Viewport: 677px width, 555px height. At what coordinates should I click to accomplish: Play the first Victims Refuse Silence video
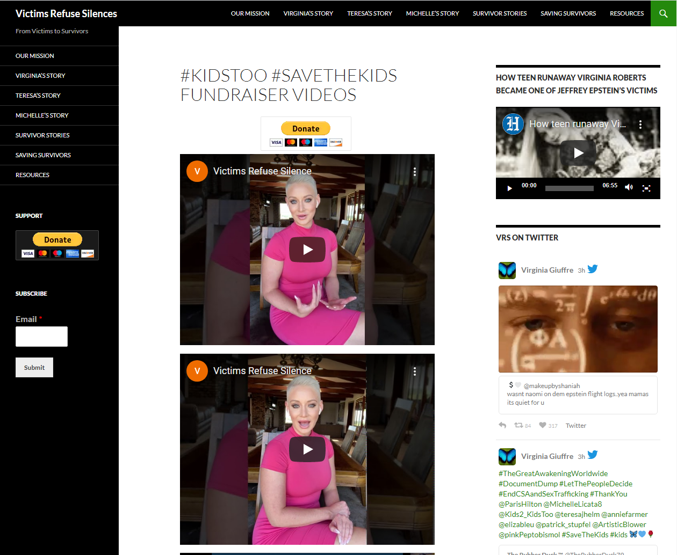point(307,250)
